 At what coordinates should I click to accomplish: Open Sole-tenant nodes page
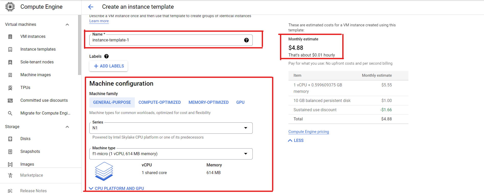point(37,62)
